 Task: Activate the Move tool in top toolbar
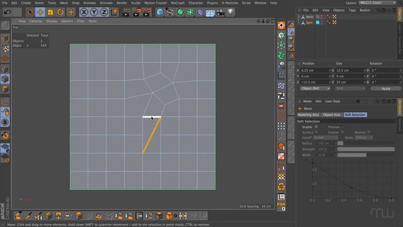pyautogui.click(x=40, y=12)
